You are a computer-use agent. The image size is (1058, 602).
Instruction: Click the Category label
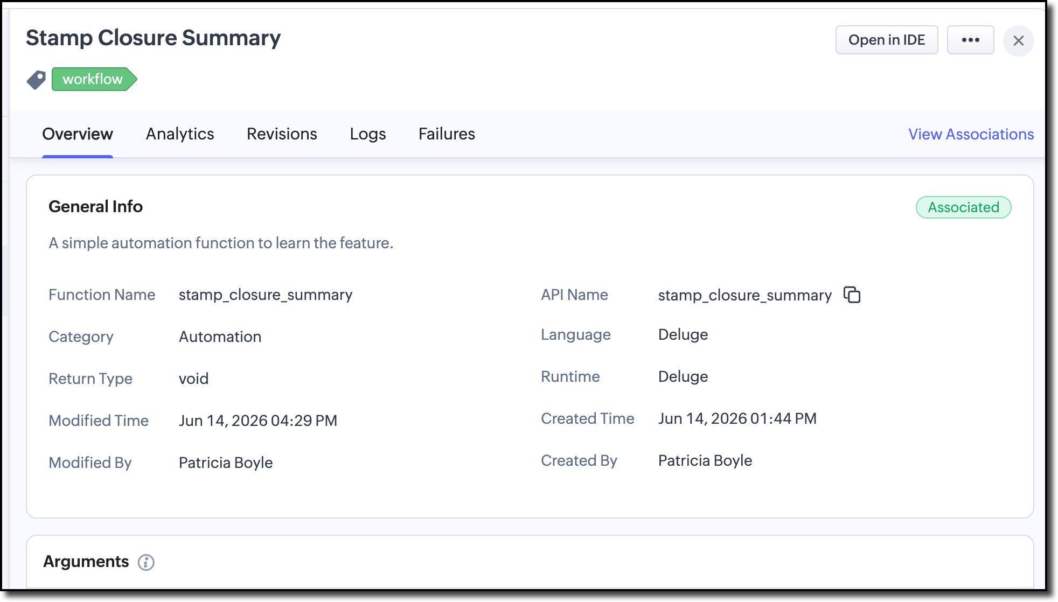point(81,337)
